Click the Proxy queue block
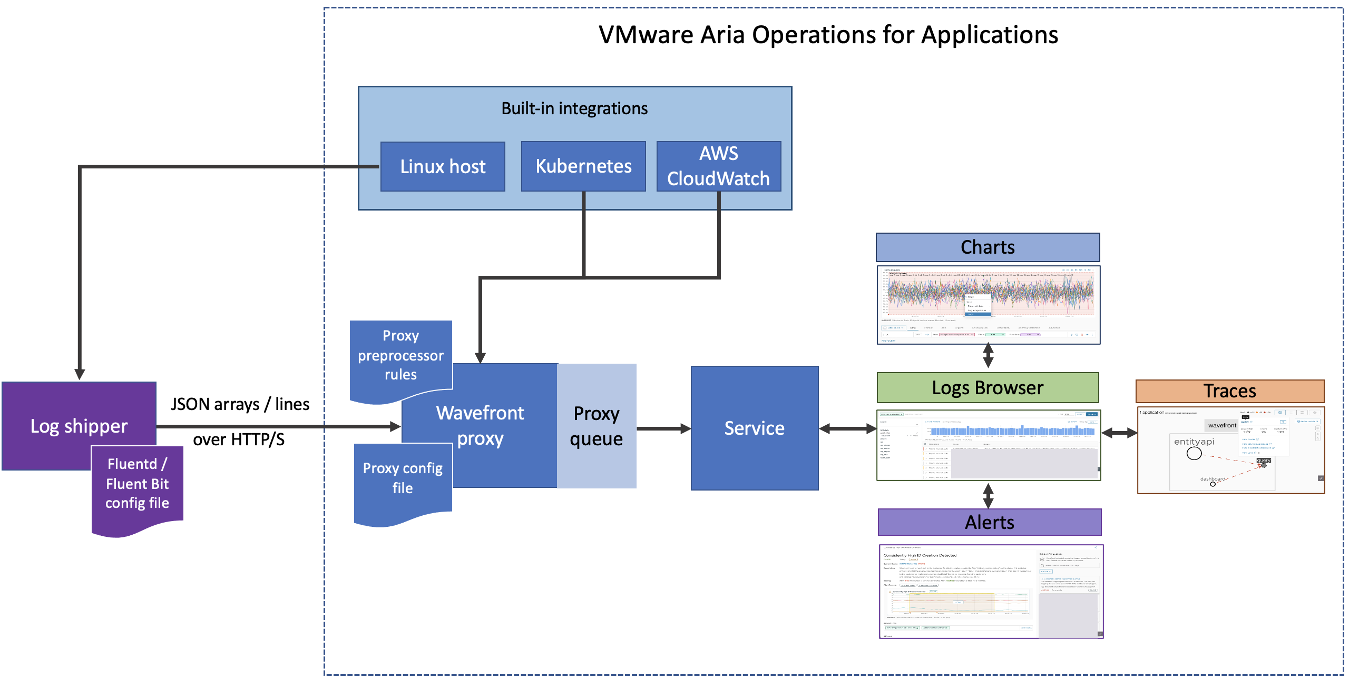This screenshot has height=680, width=1349. [597, 425]
